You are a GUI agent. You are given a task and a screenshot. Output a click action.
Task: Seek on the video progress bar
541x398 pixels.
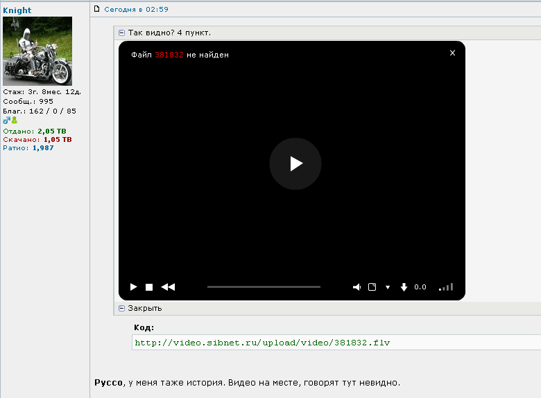click(x=264, y=287)
